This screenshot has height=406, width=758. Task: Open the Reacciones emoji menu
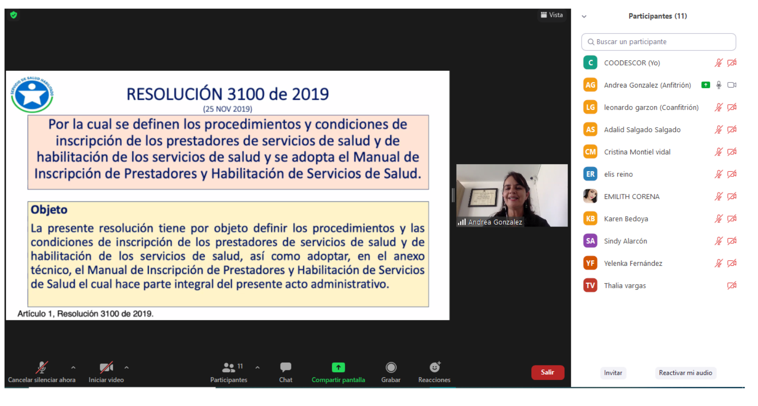pyautogui.click(x=434, y=368)
